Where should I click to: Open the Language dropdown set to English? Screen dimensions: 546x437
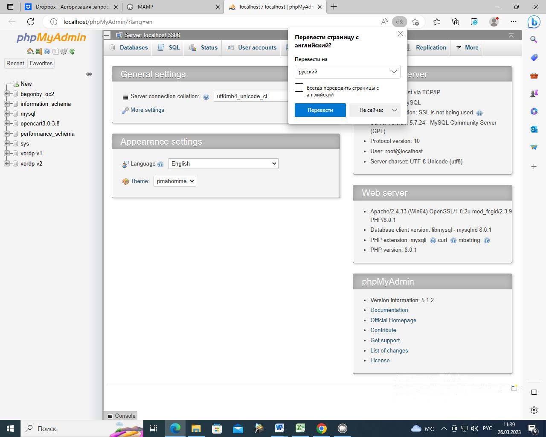(223, 164)
